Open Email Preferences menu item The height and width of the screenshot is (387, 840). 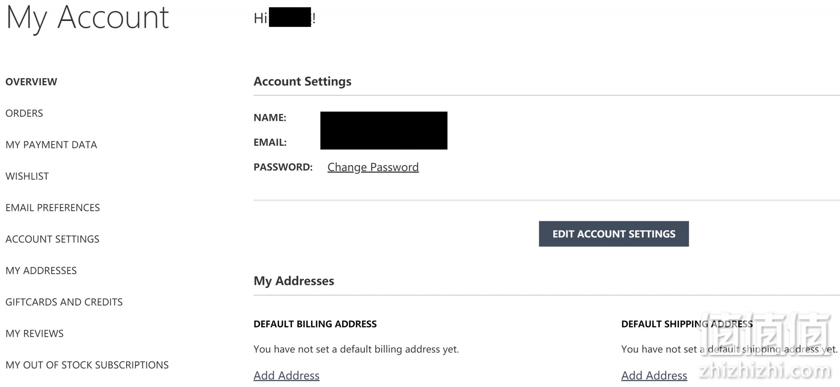[52, 207]
